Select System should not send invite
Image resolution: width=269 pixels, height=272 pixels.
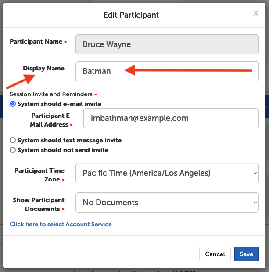pyautogui.click(x=13, y=150)
